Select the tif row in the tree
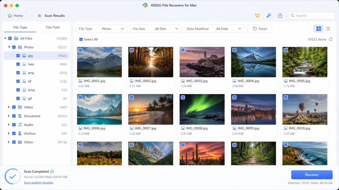 click(x=37, y=81)
